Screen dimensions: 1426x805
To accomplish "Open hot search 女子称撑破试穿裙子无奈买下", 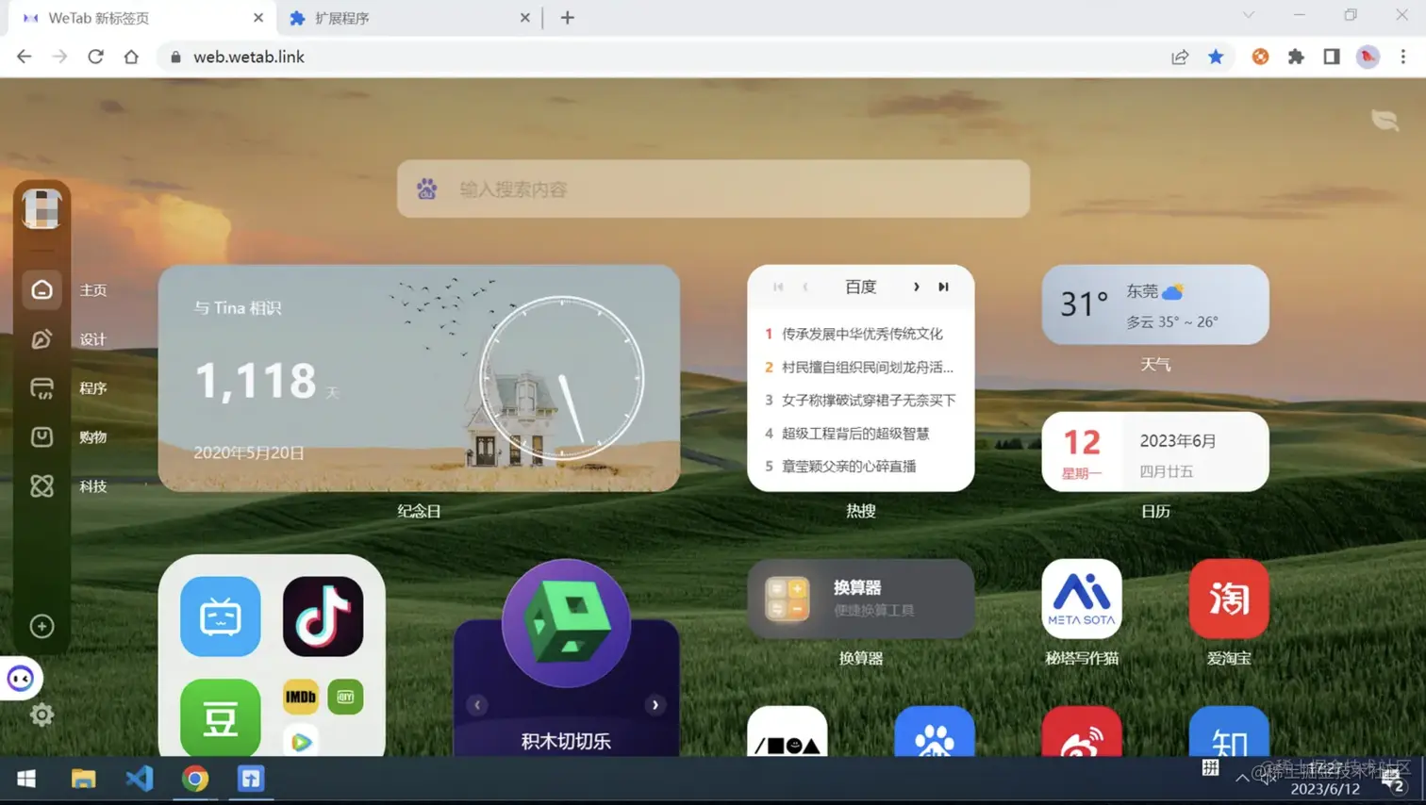I will tap(869, 401).
